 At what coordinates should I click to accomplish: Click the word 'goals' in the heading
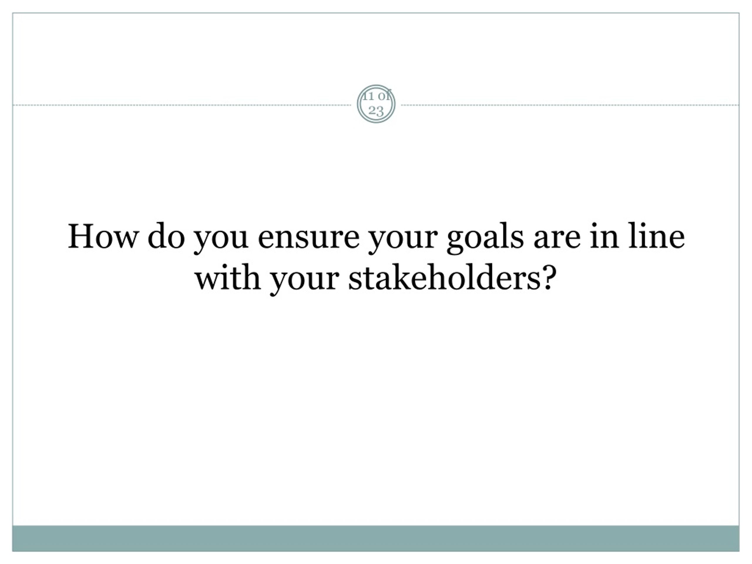click(x=485, y=238)
